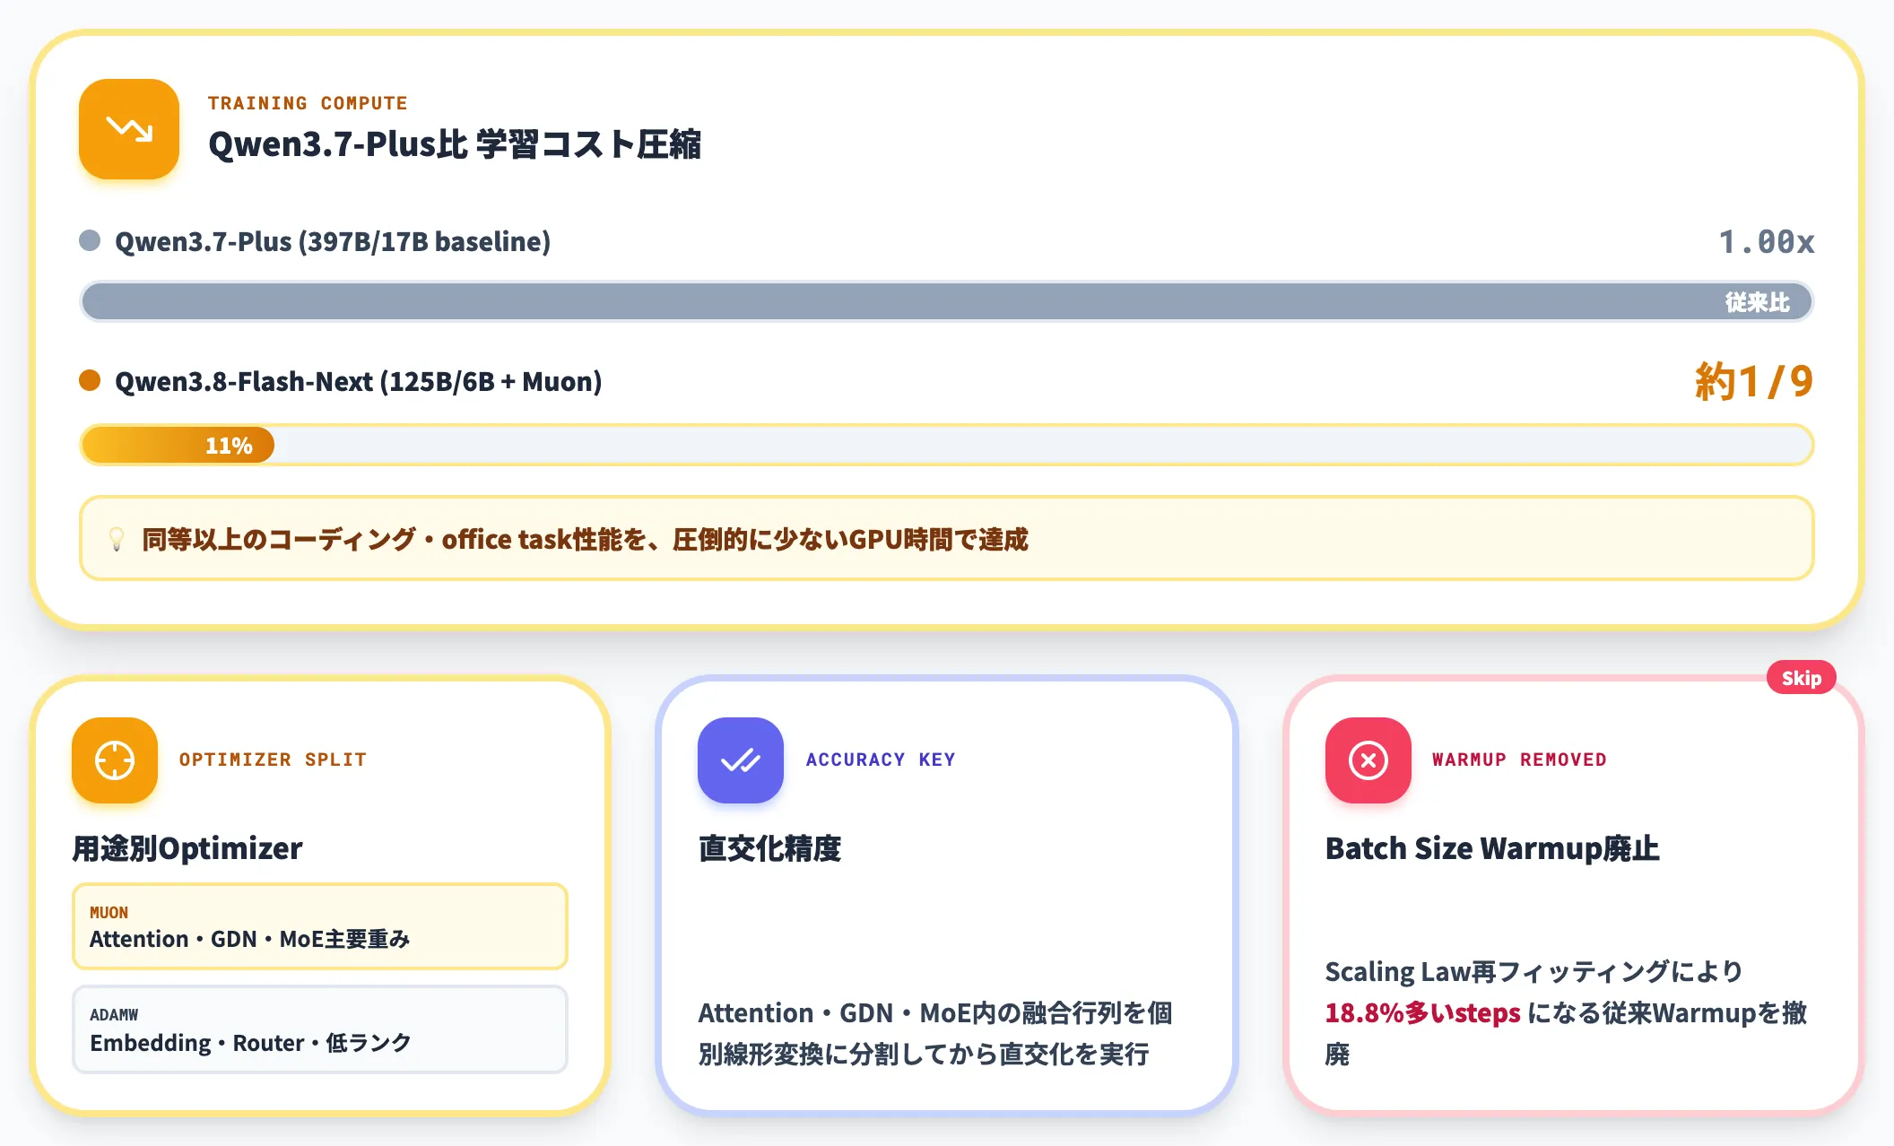Viewport: 1894px width, 1146px height.
Task: Click the label Qwen3.8-Flash-Next (125B/6B + Muon)
Action: coord(359,381)
